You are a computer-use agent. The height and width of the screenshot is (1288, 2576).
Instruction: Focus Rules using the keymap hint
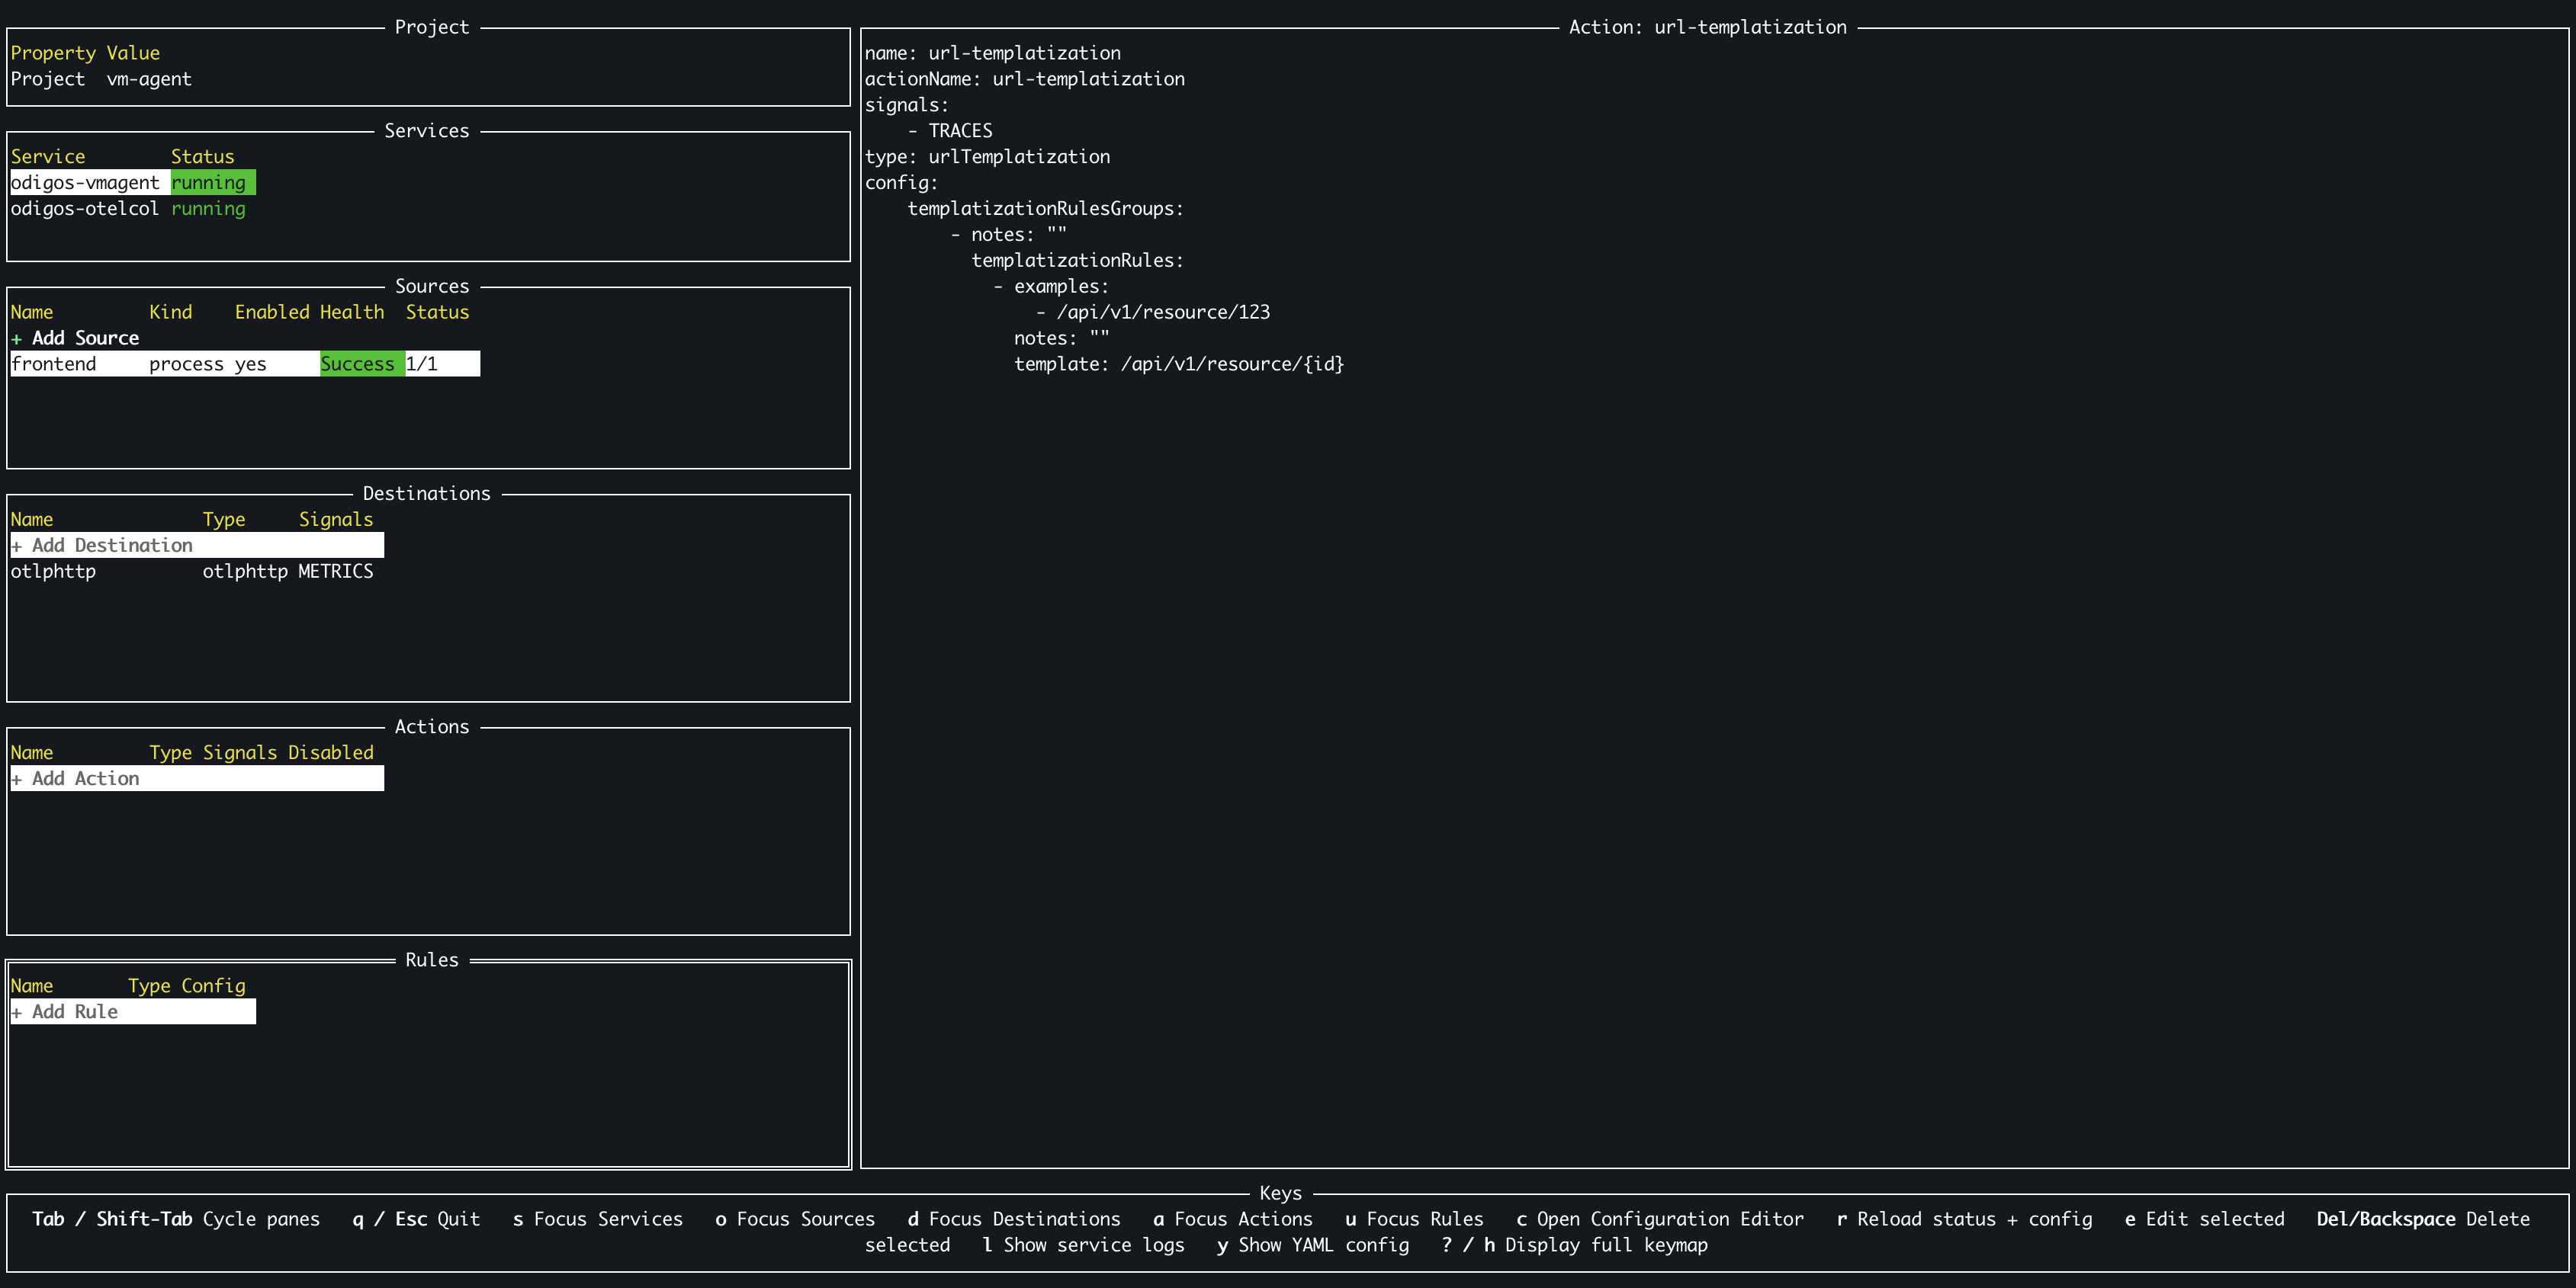point(1414,1218)
